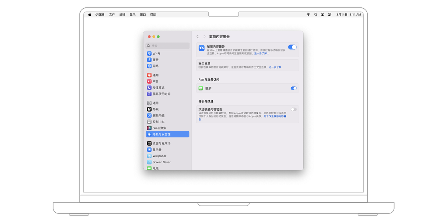The image size is (447, 223).
Task: Open the 窗口 menu
Action: (x=143, y=14)
